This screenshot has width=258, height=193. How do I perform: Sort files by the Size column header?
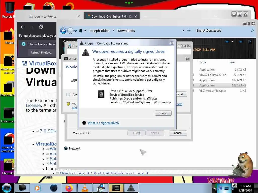pyautogui.click(x=232, y=62)
